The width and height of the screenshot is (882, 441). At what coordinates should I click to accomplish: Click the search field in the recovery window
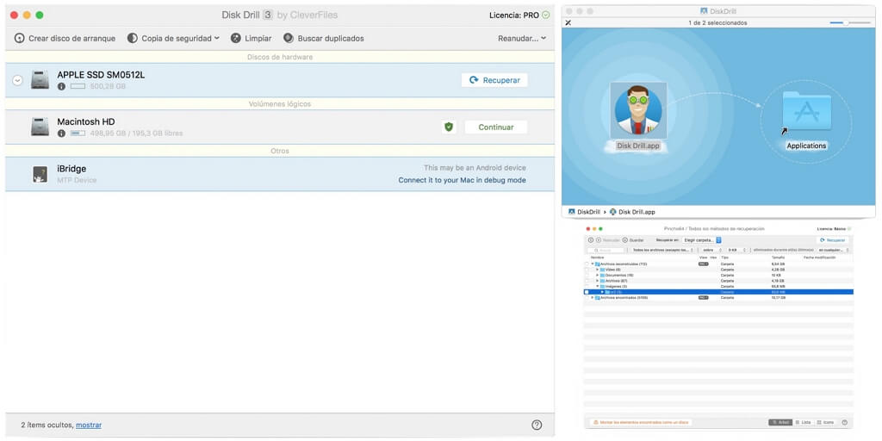(x=606, y=251)
